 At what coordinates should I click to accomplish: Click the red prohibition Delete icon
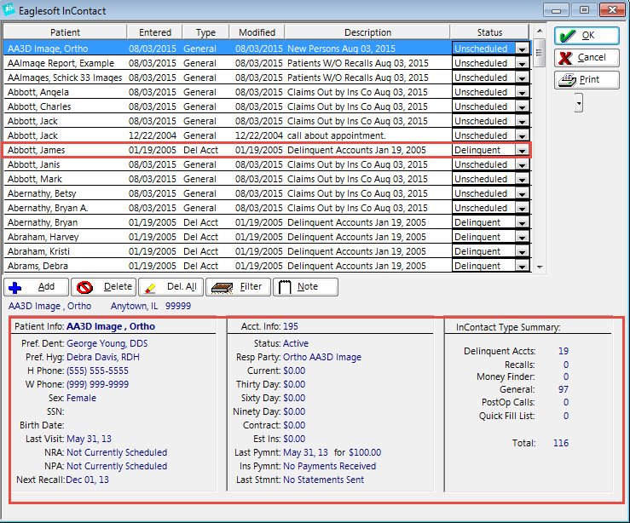point(84,287)
